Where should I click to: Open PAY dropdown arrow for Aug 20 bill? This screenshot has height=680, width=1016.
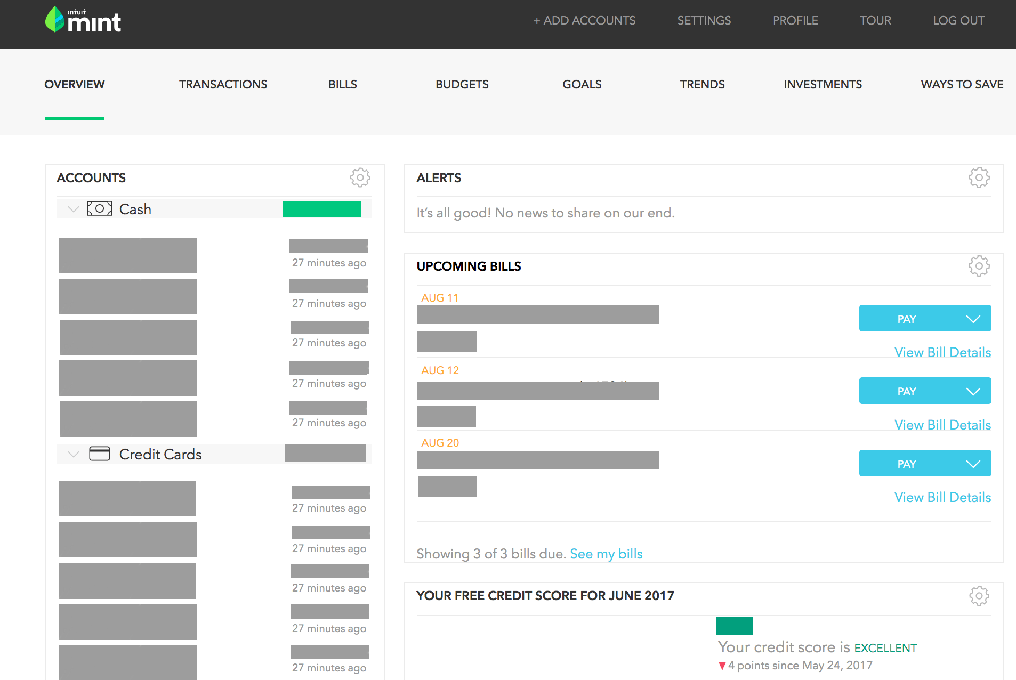click(x=973, y=464)
